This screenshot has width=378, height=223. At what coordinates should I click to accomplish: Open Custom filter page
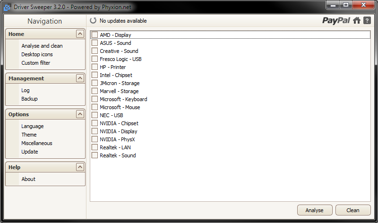(36, 63)
